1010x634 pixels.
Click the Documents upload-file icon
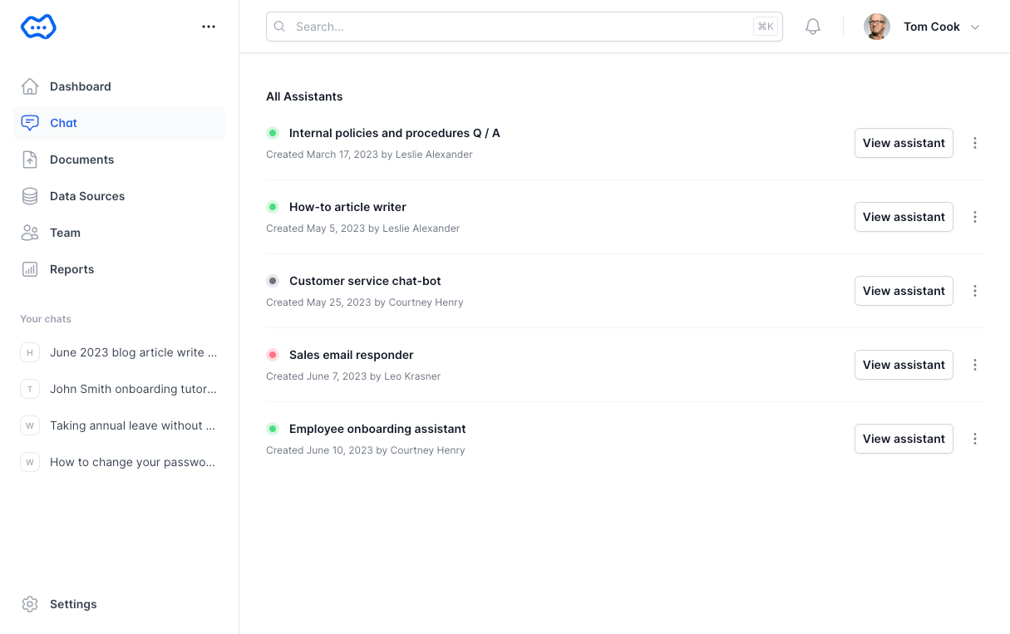(x=30, y=160)
